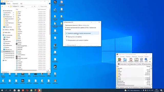
Task: Select 'Яндекс.Диск' in Explorer sidebar
Action: pyautogui.click(x=7, y=32)
